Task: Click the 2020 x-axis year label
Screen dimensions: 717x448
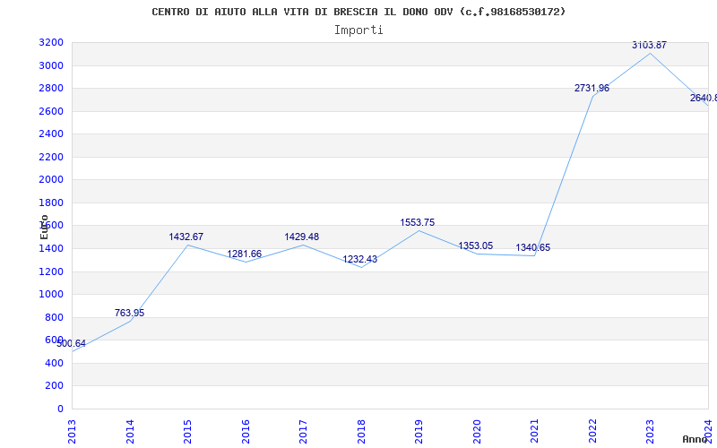Action: [x=477, y=431]
